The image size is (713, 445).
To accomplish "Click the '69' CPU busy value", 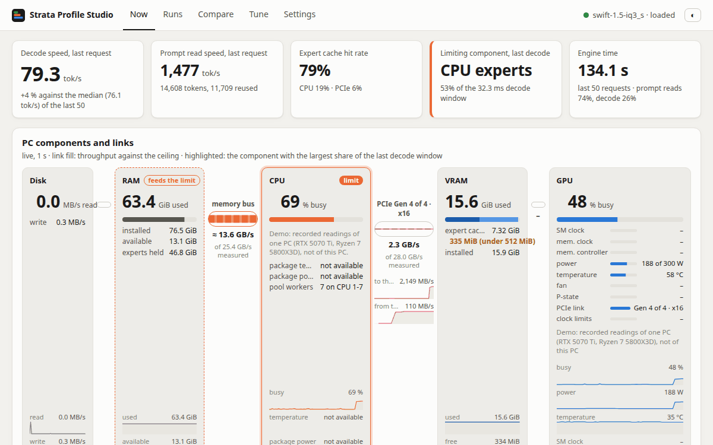I will coord(290,202).
